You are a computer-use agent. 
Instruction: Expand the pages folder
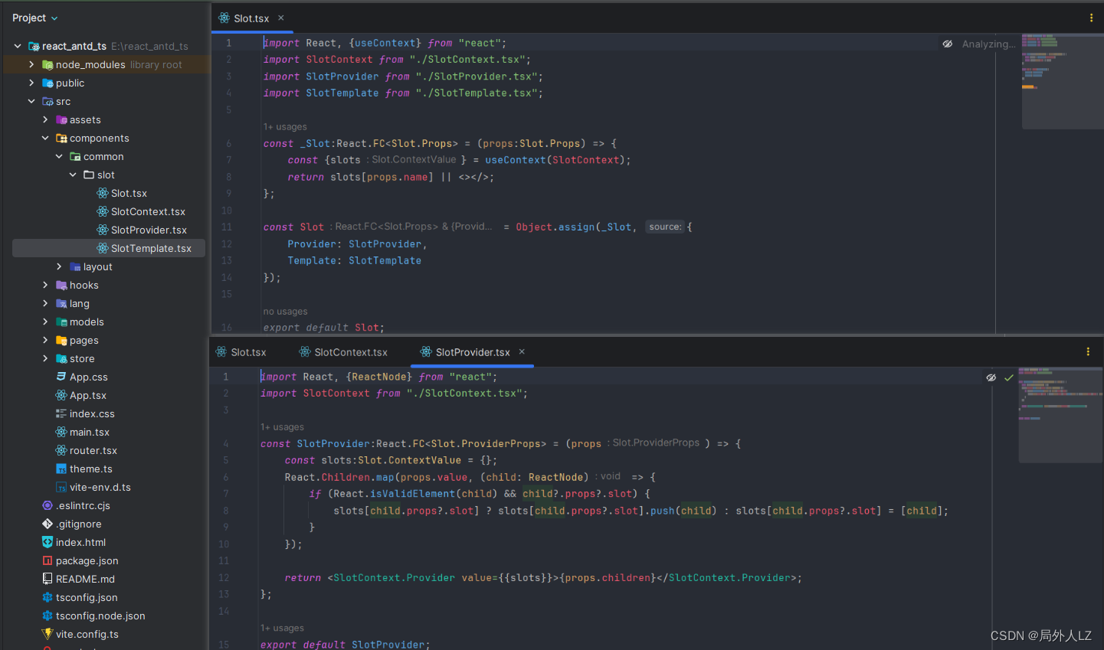point(45,340)
